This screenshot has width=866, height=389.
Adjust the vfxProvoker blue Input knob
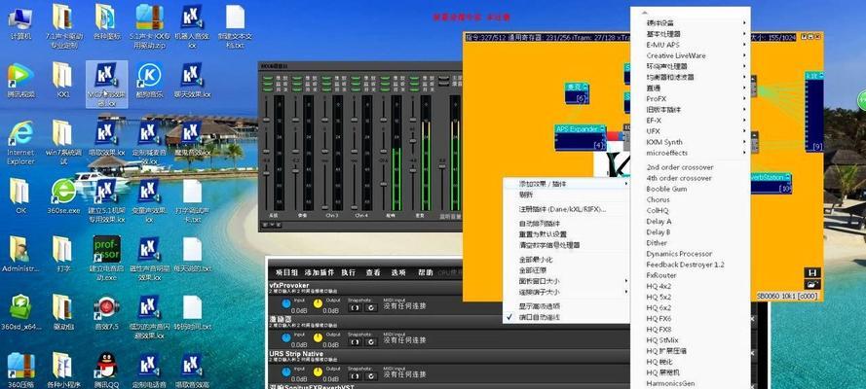coord(285,303)
